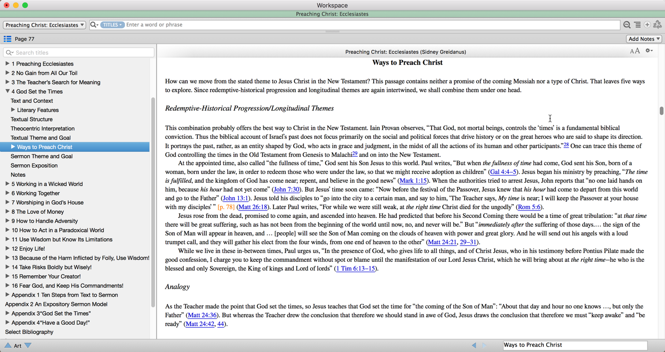This screenshot has height=352, width=665.
Task: Click the orange p. 78 page marker
Action: [226, 207]
